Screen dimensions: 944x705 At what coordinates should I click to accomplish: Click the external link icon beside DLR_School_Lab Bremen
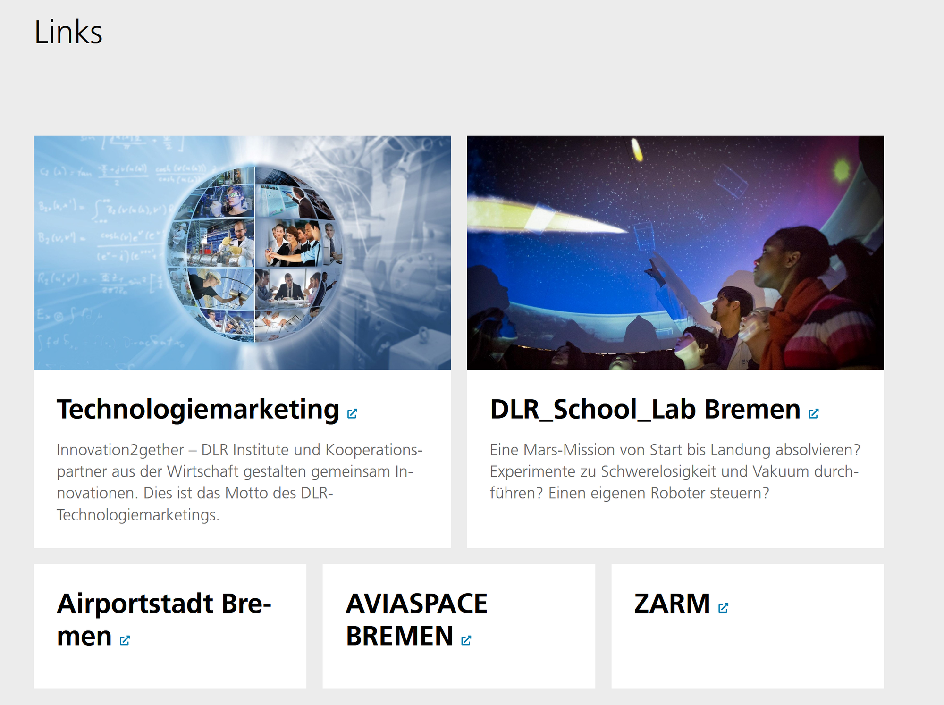(813, 413)
